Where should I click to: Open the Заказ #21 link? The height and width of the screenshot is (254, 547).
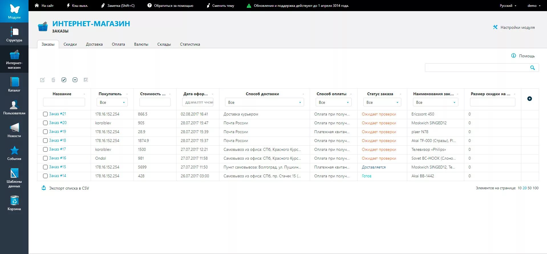[57, 114]
